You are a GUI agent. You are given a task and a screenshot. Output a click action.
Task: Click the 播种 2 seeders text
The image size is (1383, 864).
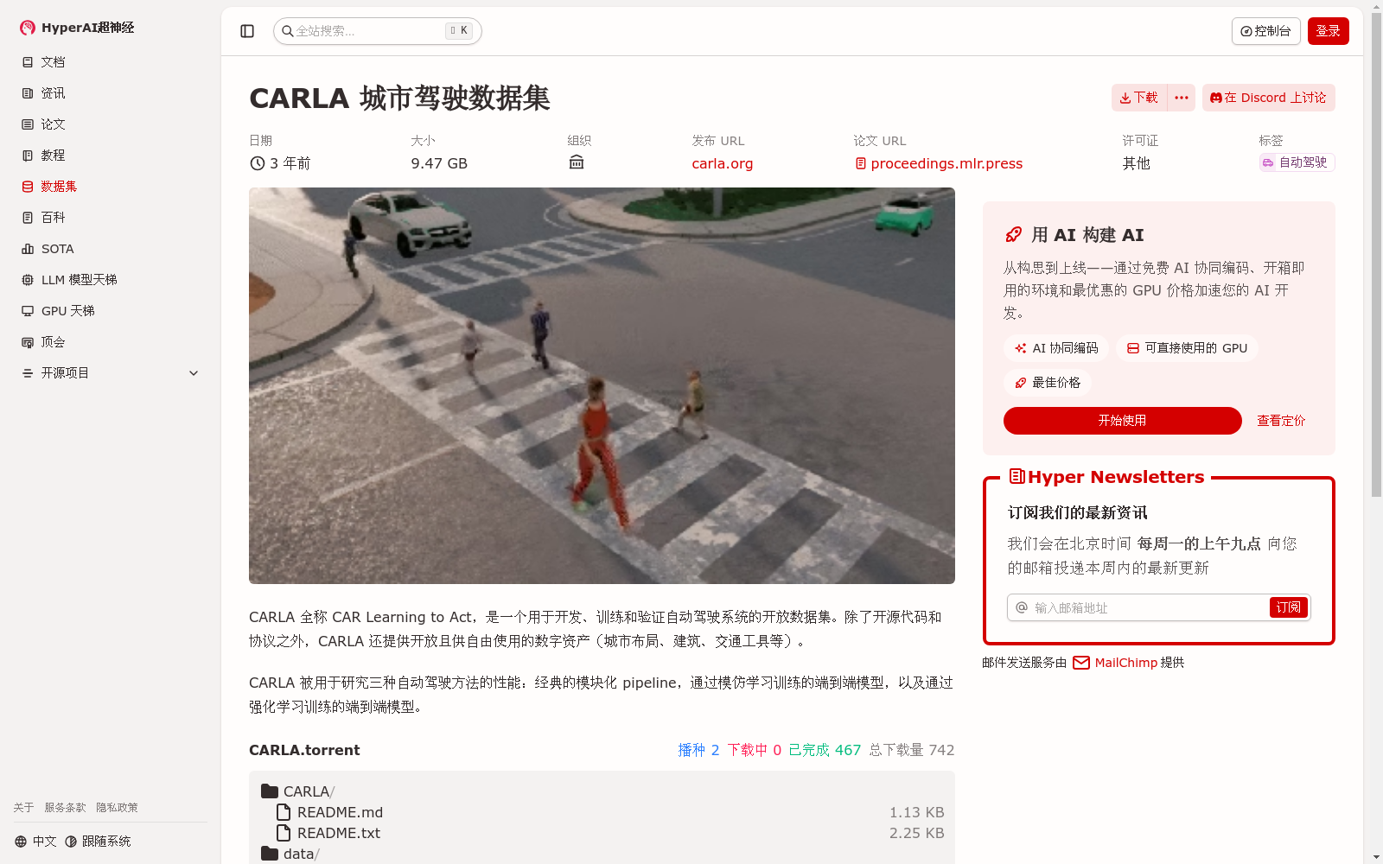[x=698, y=750]
